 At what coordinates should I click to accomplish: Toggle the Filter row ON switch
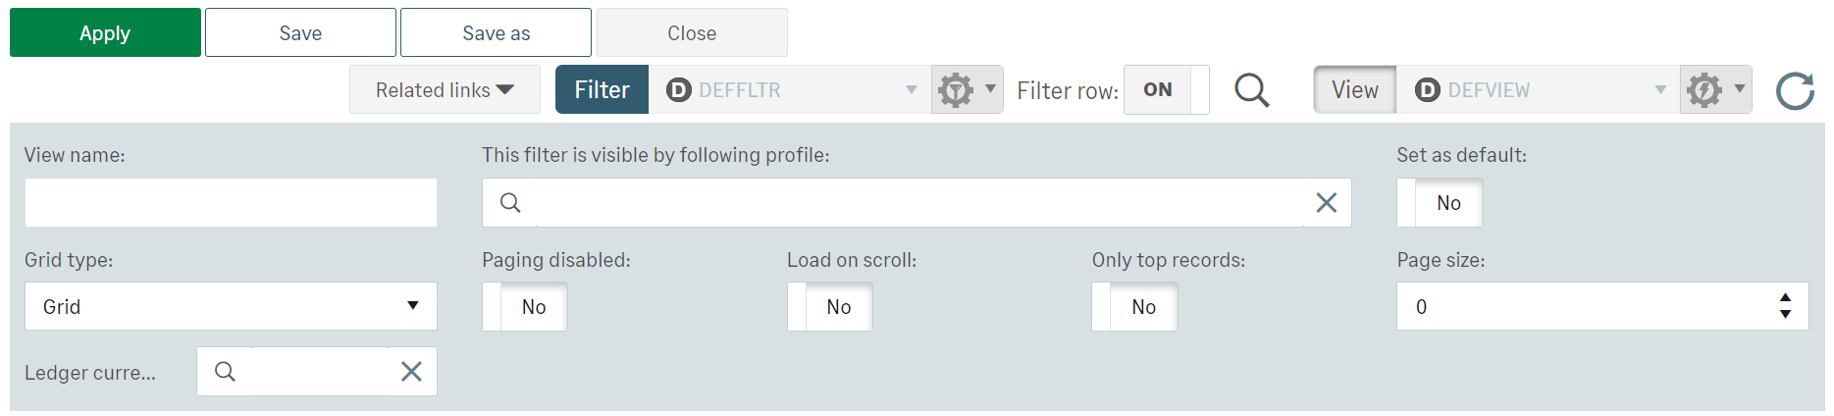[1166, 90]
